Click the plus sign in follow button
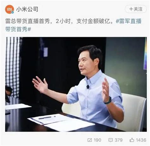The height and width of the screenshot is (146, 150). (131, 9)
